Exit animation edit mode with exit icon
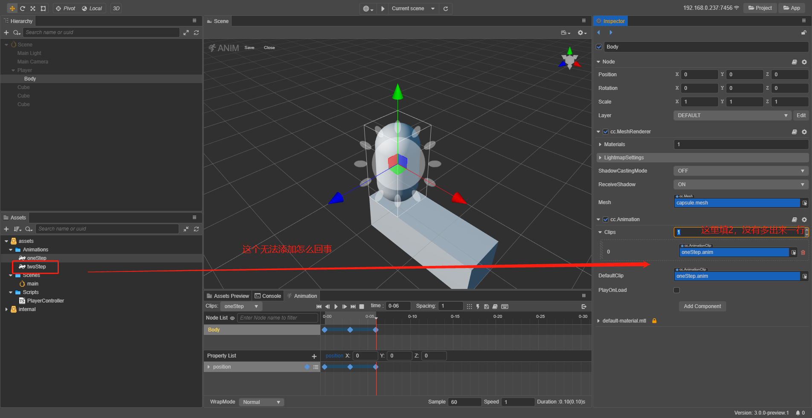 point(584,306)
